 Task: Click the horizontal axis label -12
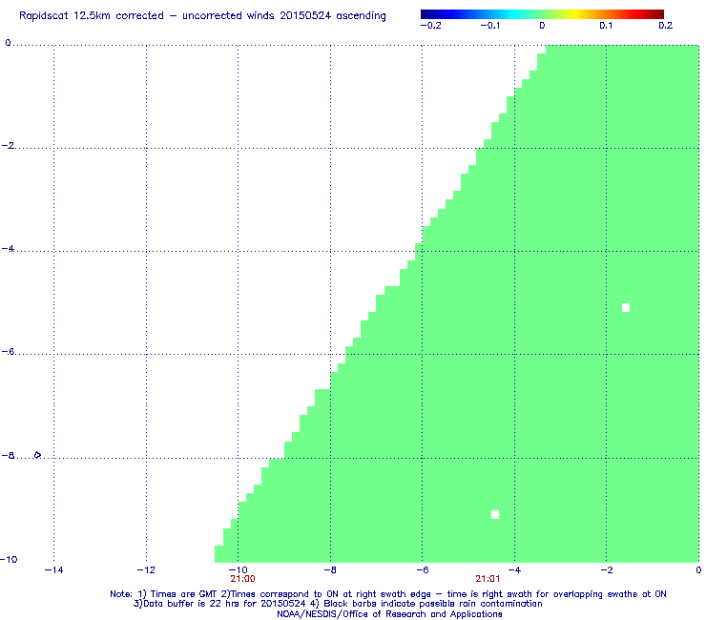[x=146, y=570]
